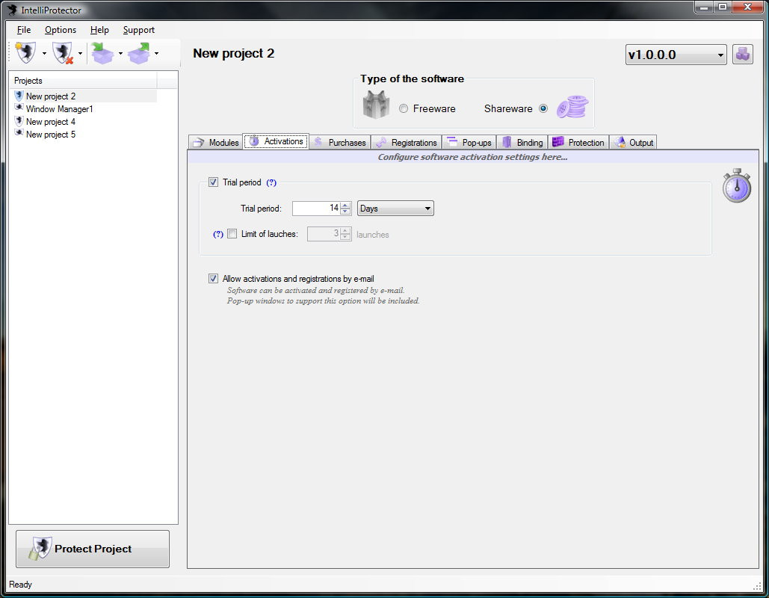Switch to the Pop-ups tab
Viewport: 769px width, 598px height.
(469, 142)
